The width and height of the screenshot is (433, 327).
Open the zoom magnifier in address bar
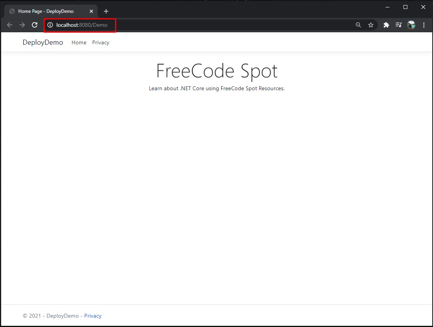358,25
